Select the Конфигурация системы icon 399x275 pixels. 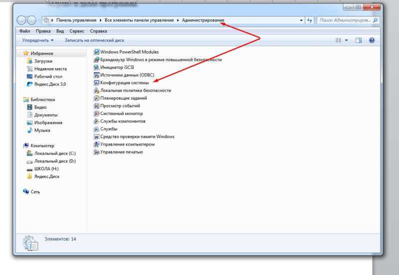pyautogui.click(x=96, y=83)
